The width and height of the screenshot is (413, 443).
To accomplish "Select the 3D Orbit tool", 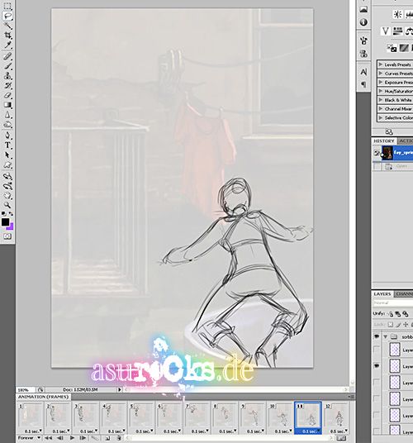I will click(x=7, y=186).
